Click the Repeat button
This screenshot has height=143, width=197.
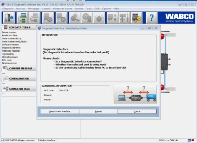click(x=98, y=112)
